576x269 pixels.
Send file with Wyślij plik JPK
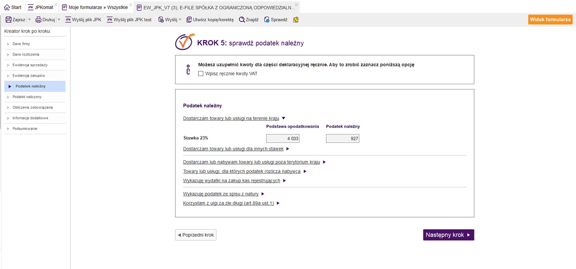83,19
